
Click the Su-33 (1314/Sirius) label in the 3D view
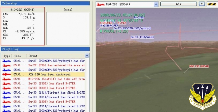click(x=142, y=37)
